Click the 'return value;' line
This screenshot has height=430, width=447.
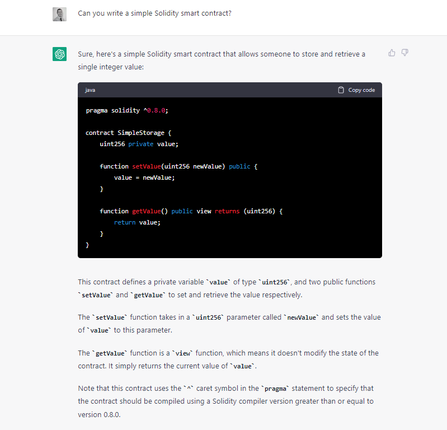137,223
